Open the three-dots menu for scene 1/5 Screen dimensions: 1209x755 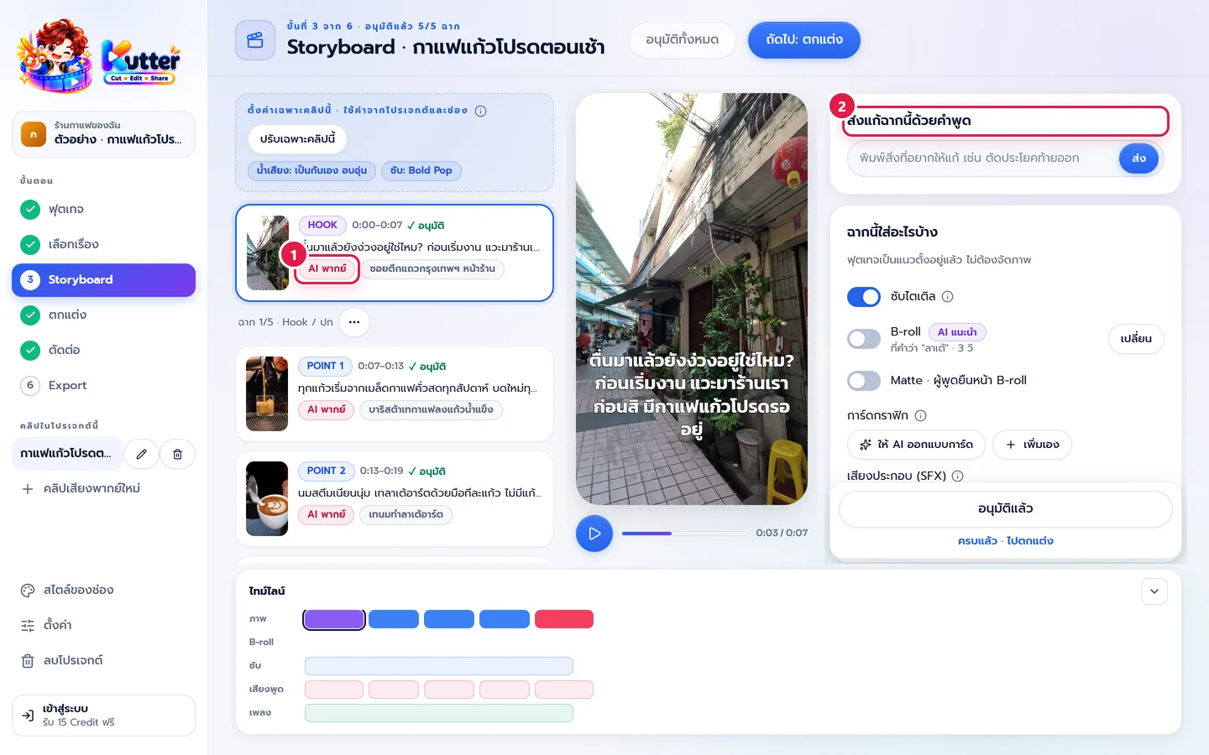coord(354,322)
